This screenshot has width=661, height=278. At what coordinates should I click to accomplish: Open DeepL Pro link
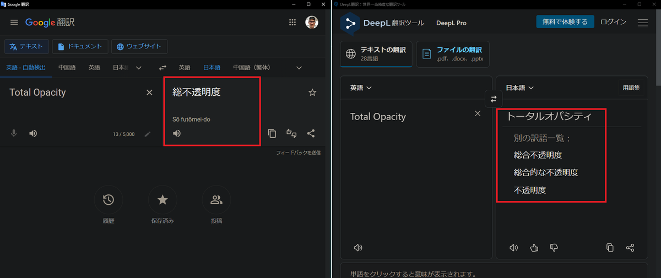click(x=451, y=23)
